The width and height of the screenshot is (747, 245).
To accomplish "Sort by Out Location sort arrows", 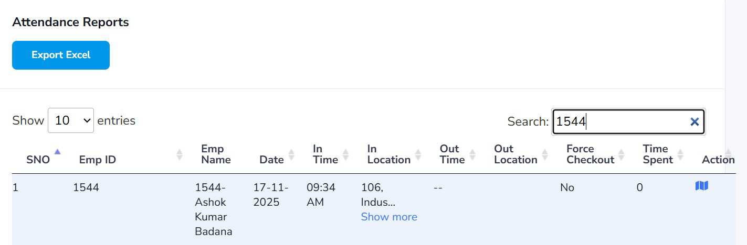I will pyautogui.click(x=545, y=154).
